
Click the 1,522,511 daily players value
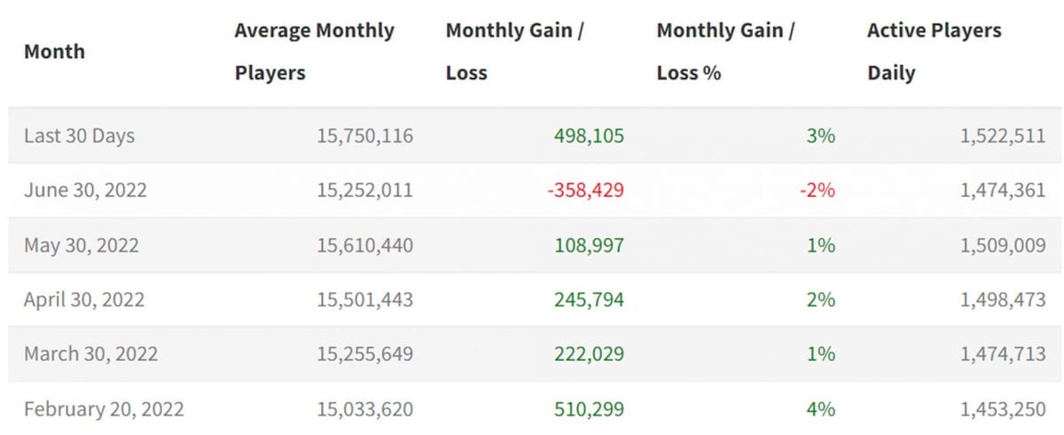click(x=1002, y=136)
